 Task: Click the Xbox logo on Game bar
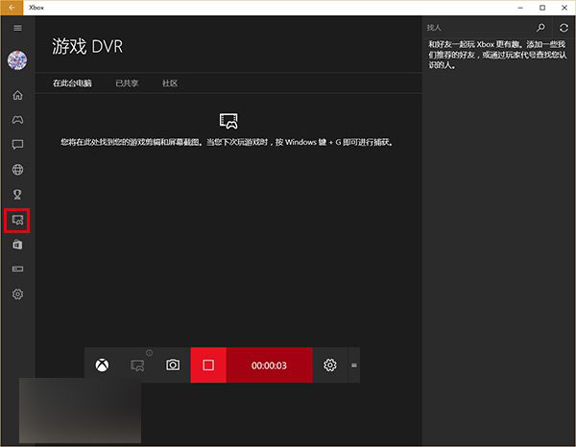tap(102, 365)
